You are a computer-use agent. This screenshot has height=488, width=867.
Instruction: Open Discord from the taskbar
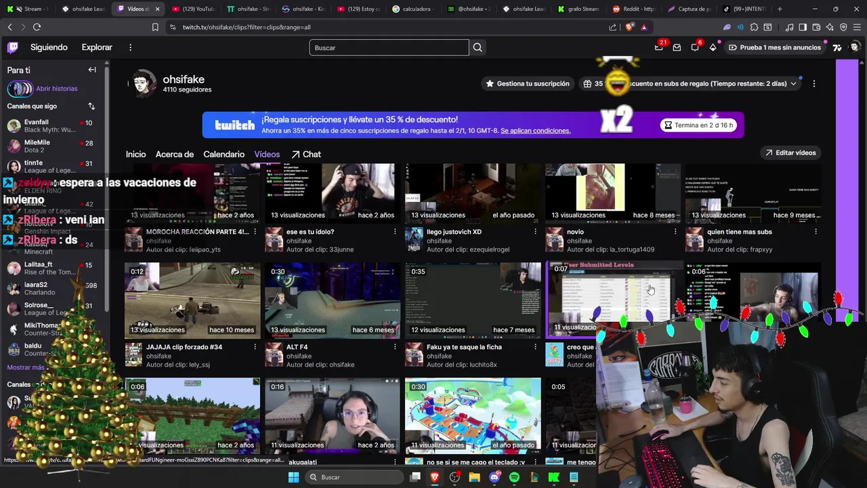[x=494, y=477]
